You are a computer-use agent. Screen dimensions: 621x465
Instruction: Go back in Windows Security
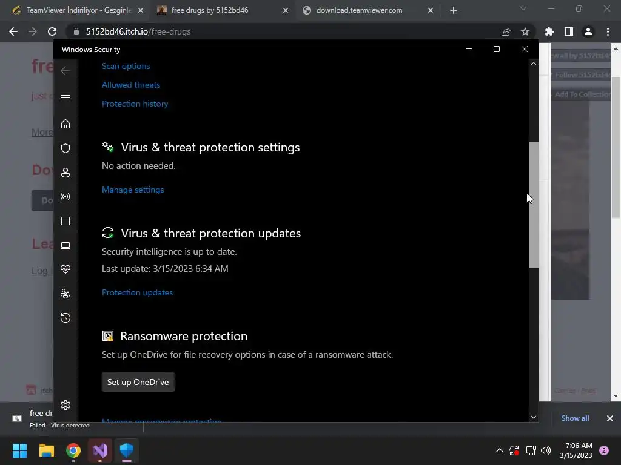point(65,71)
